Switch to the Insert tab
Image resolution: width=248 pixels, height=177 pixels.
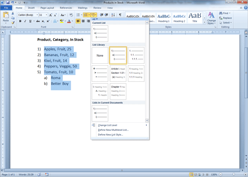click(31, 8)
